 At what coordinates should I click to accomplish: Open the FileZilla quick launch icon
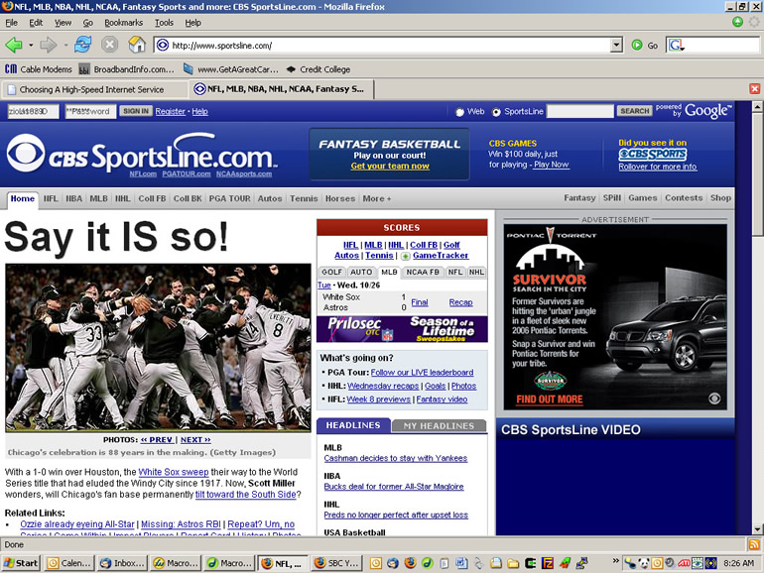pos(548,563)
